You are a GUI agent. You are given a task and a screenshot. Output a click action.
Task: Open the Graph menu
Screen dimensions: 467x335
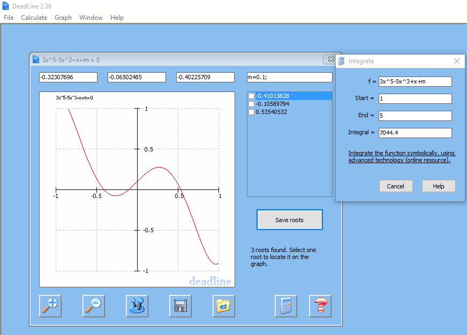click(x=63, y=18)
